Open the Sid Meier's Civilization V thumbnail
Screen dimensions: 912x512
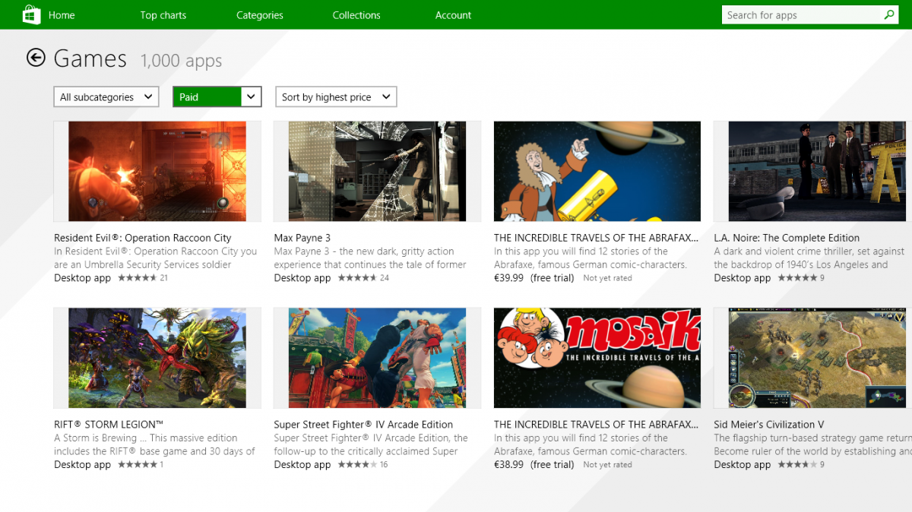(x=813, y=358)
